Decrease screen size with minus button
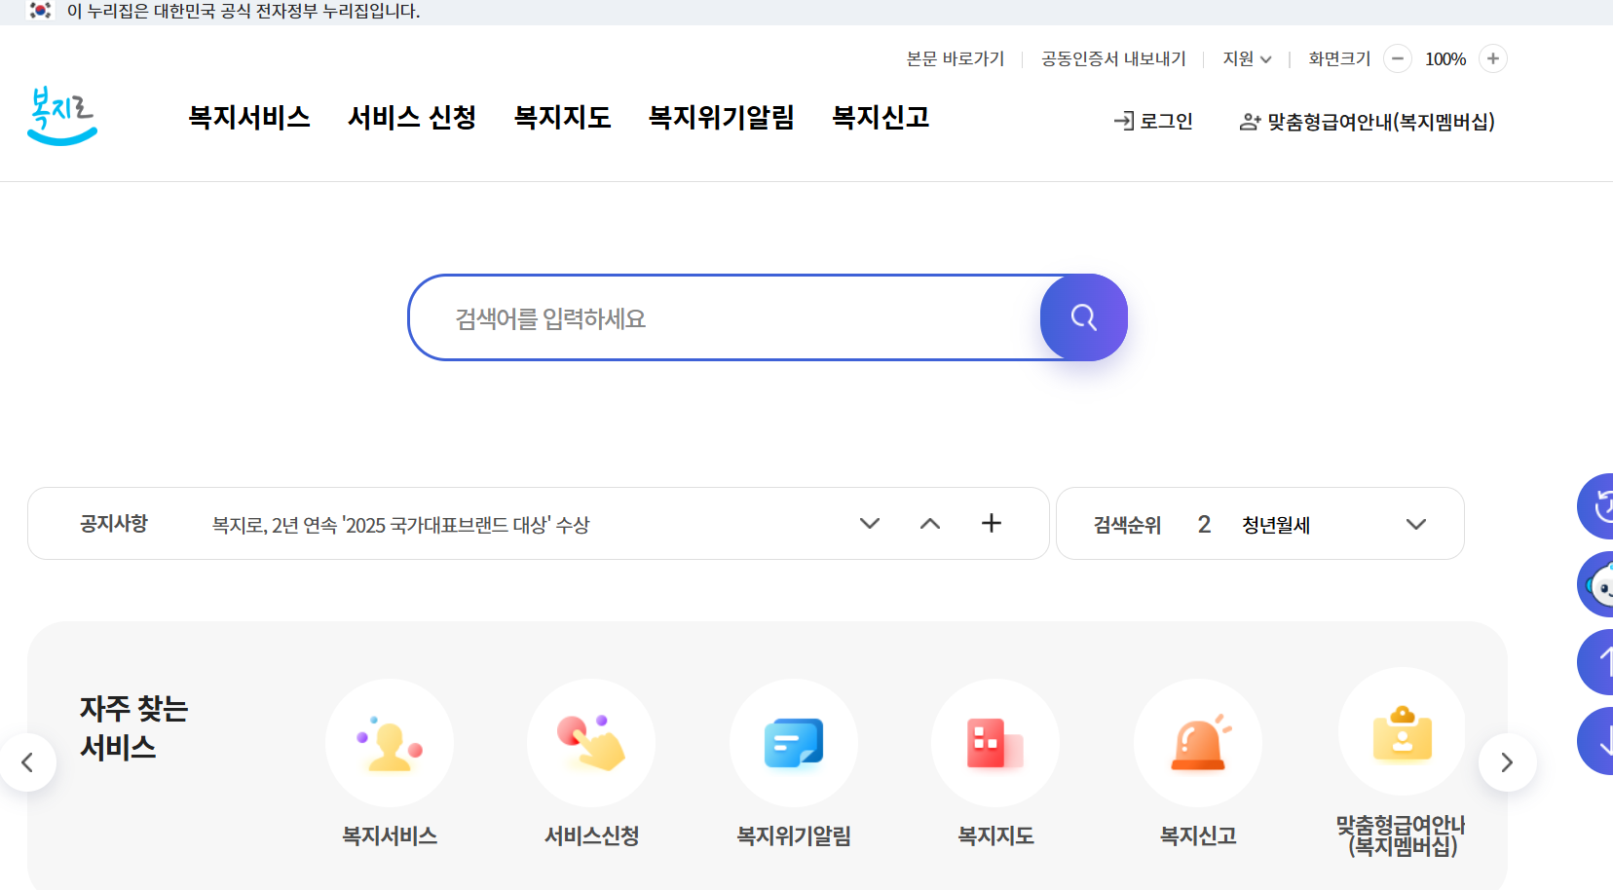 [1398, 58]
